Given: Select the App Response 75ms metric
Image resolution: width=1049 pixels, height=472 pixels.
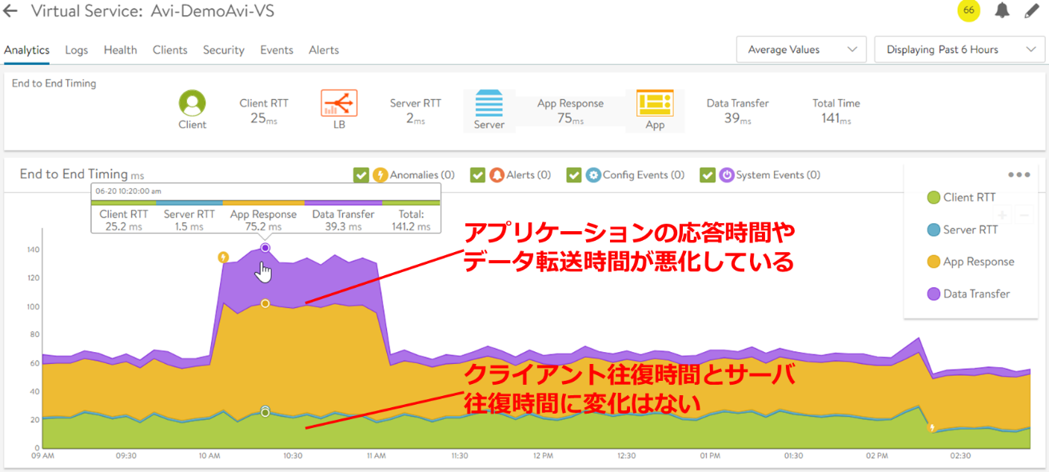Looking at the screenshot, I should click(570, 111).
